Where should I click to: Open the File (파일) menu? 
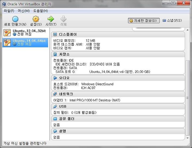tap(9, 11)
